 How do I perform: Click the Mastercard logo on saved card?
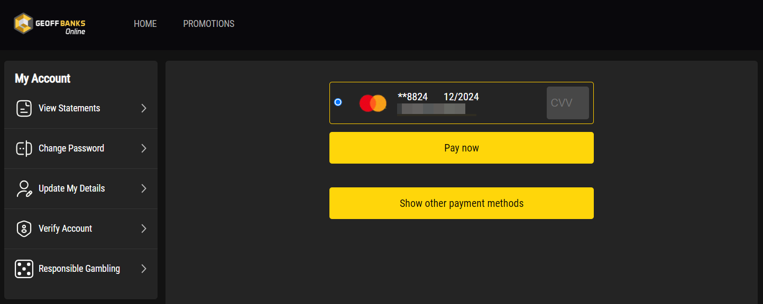click(x=373, y=103)
